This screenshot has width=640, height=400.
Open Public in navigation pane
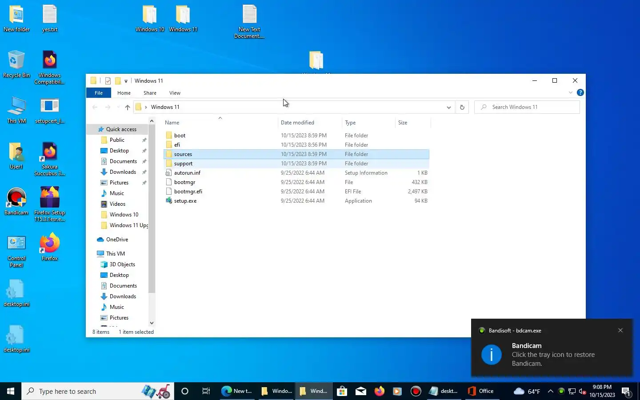tap(117, 140)
